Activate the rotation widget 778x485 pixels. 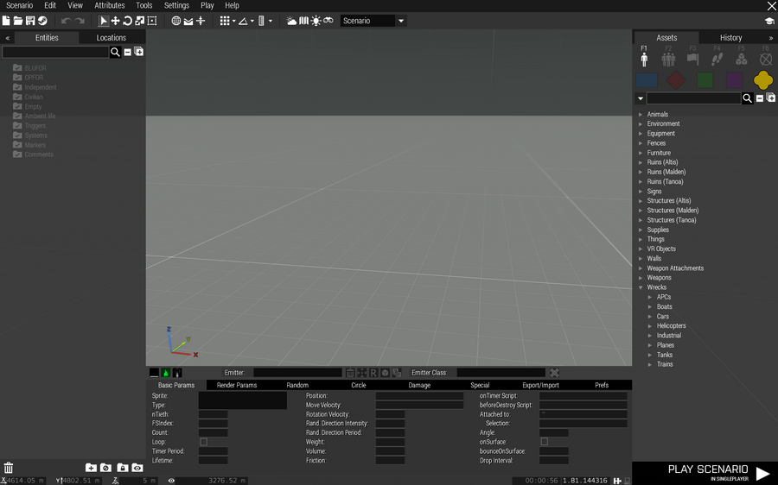(x=128, y=21)
